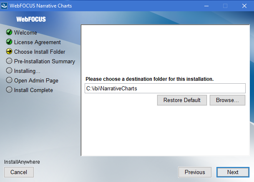Click the InstallAnywhere label
Screen dimensions: 254x182
pyautogui.click(x=22, y=162)
